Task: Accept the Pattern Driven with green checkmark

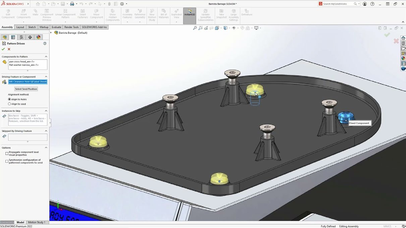Action: (3, 49)
